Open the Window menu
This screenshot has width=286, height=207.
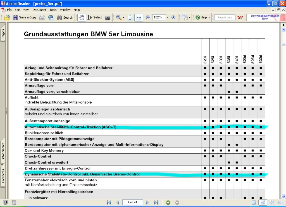tap(65, 10)
